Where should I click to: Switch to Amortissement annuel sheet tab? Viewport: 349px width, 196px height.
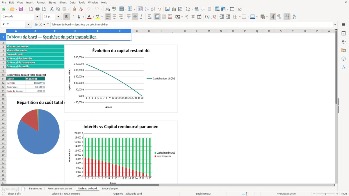pyautogui.click(x=60, y=188)
